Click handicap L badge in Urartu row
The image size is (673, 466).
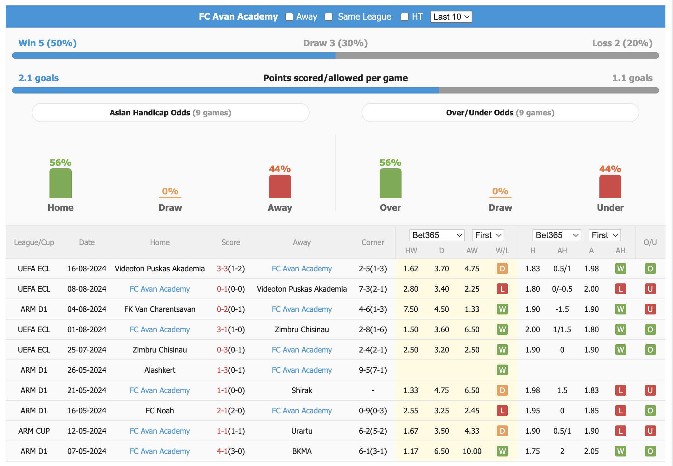pyautogui.click(x=621, y=431)
